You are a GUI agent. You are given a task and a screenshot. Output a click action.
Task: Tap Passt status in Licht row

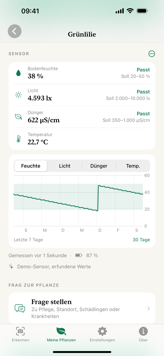coord(143,92)
